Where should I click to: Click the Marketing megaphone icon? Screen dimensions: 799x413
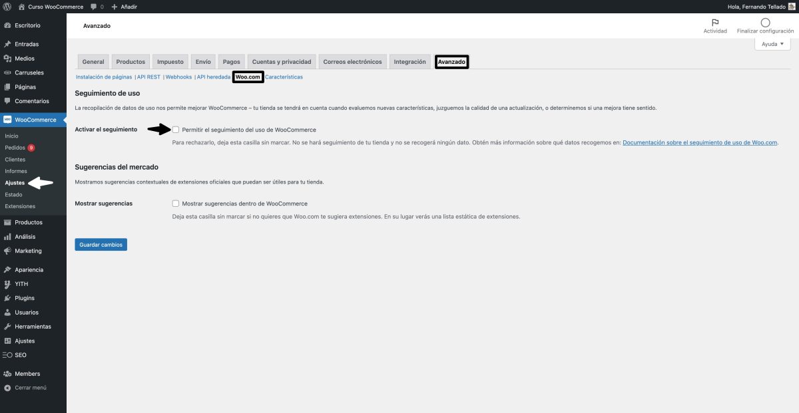pos(8,251)
